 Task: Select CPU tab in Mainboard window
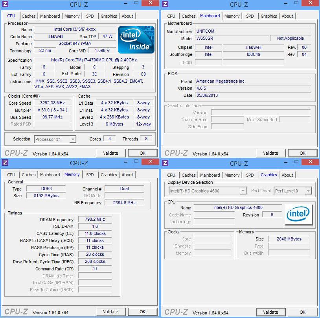(171, 16)
